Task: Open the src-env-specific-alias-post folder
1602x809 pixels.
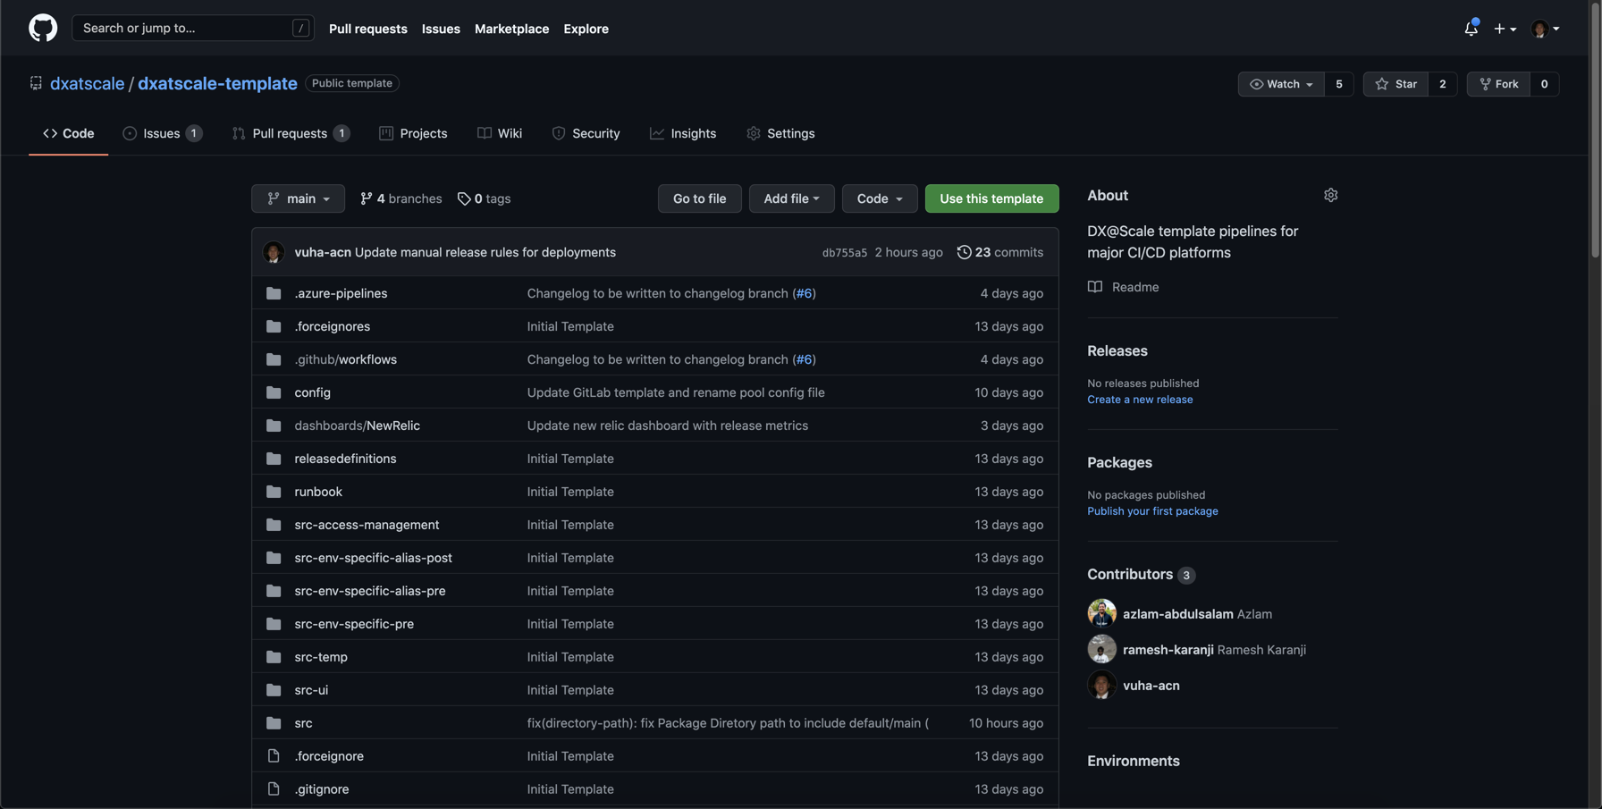Action: point(373,558)
